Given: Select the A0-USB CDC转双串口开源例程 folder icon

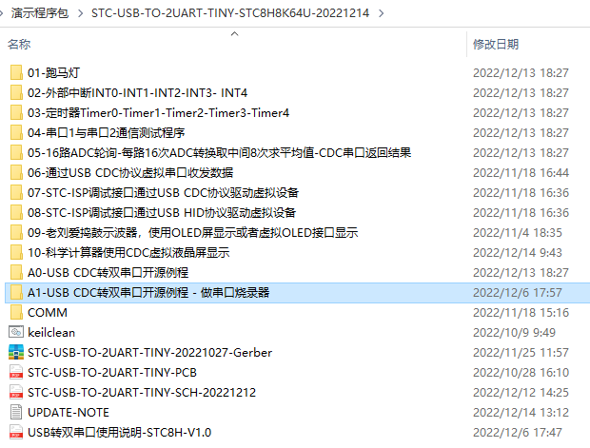Looking at the screenshot, I should point(16,272).
